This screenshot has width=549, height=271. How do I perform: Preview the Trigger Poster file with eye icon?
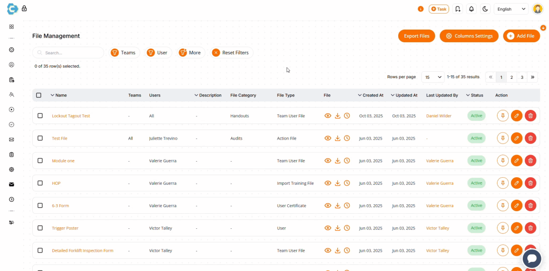(328, 228)
